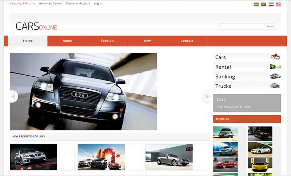The image size is (291, 176).
Task: Click the gift-wrapped car icon beside Cars
Action: [x=275, y=57]
